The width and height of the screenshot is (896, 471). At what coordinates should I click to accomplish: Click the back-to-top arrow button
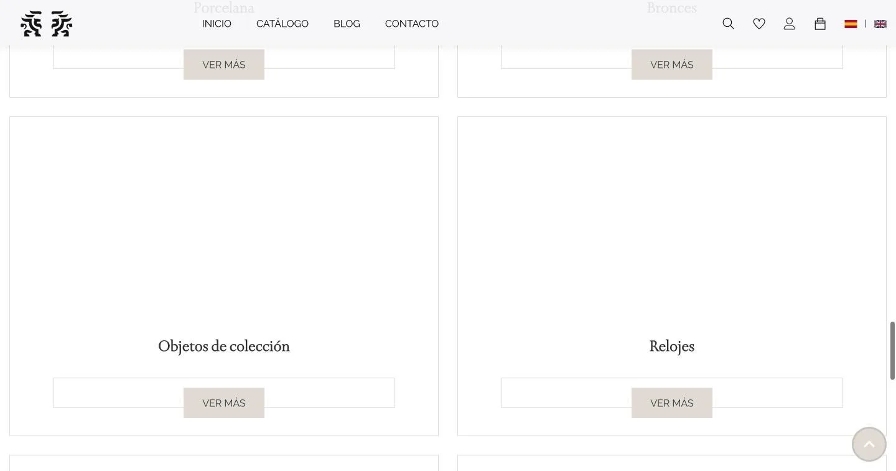(869, 444)
